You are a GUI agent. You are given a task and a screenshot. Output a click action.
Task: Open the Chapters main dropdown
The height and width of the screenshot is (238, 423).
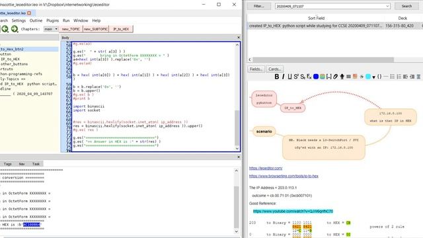pos(51,29)
